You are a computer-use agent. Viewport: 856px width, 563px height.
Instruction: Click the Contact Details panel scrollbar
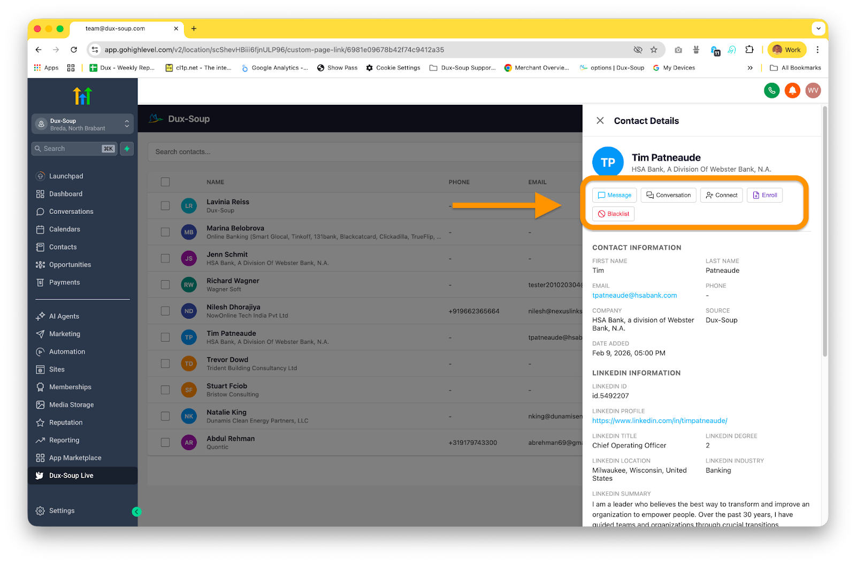coord(824,231)
